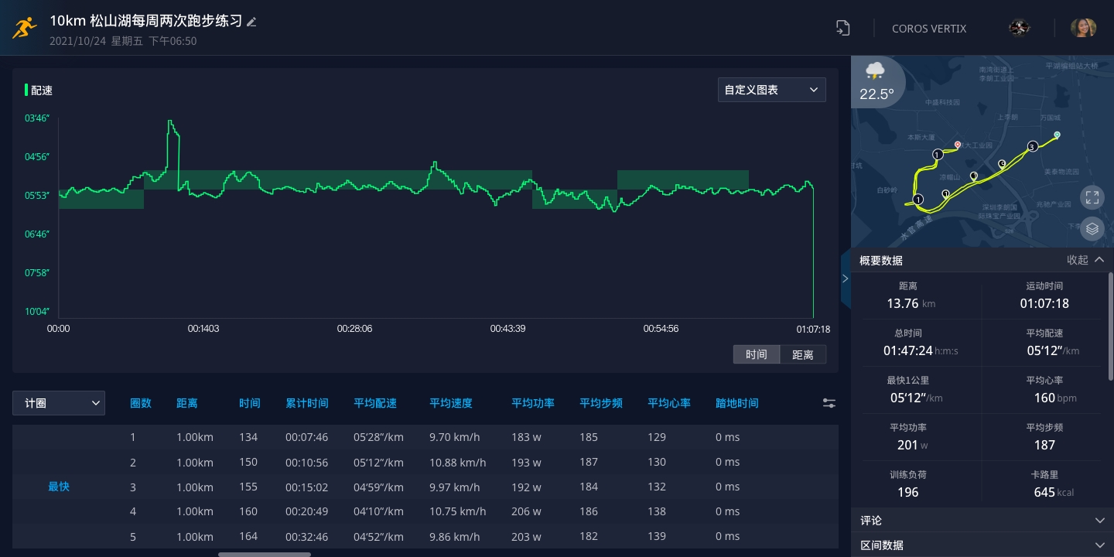Collapse the side panel with arrow

pos(845,278)
